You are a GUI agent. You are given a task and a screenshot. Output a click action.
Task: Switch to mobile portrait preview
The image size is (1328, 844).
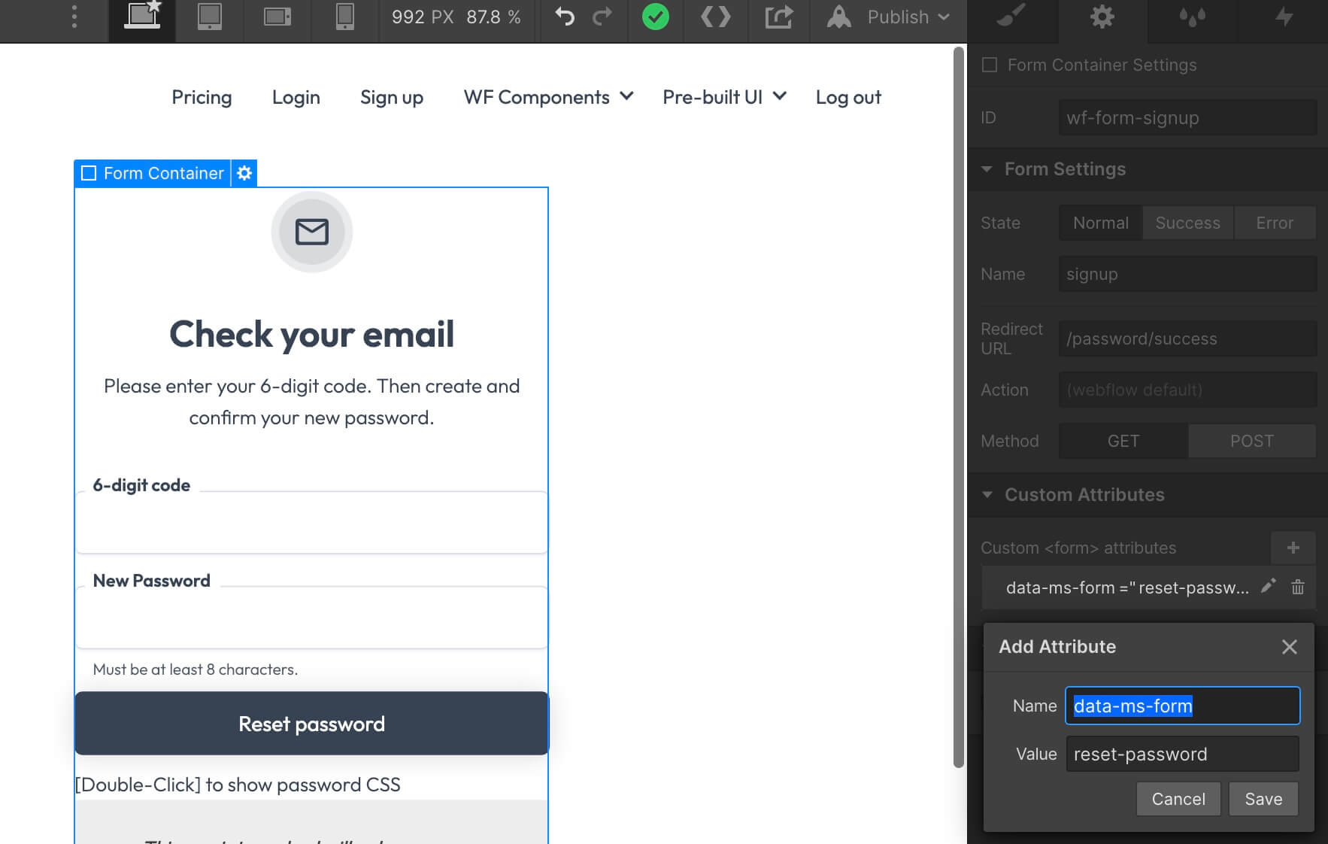point(344,16)
